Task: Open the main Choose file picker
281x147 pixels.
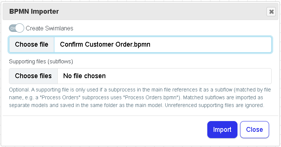Action: coord(32,44)
